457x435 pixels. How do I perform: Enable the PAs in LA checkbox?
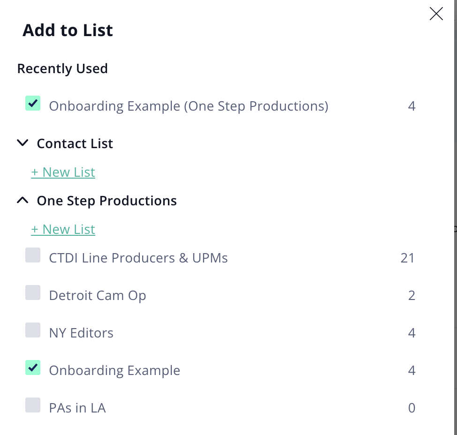[33, 405]
